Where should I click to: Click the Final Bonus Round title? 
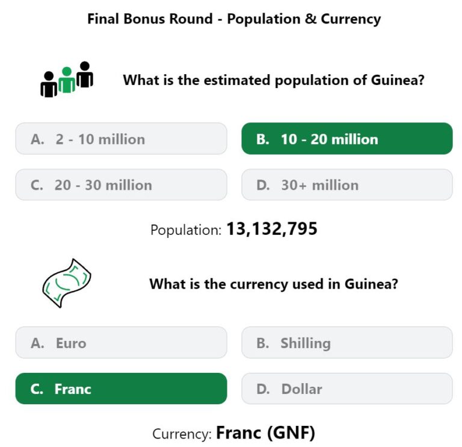point(234,19)
